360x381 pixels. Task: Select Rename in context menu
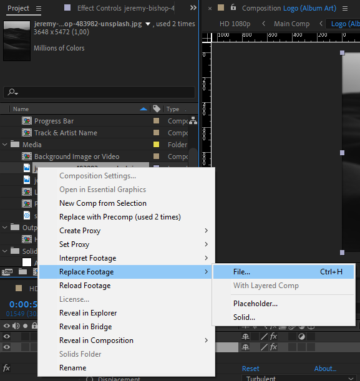(x=125, y=368)
